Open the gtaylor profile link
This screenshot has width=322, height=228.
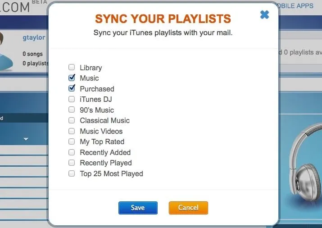pyautogui.click(x=34, y=37)
